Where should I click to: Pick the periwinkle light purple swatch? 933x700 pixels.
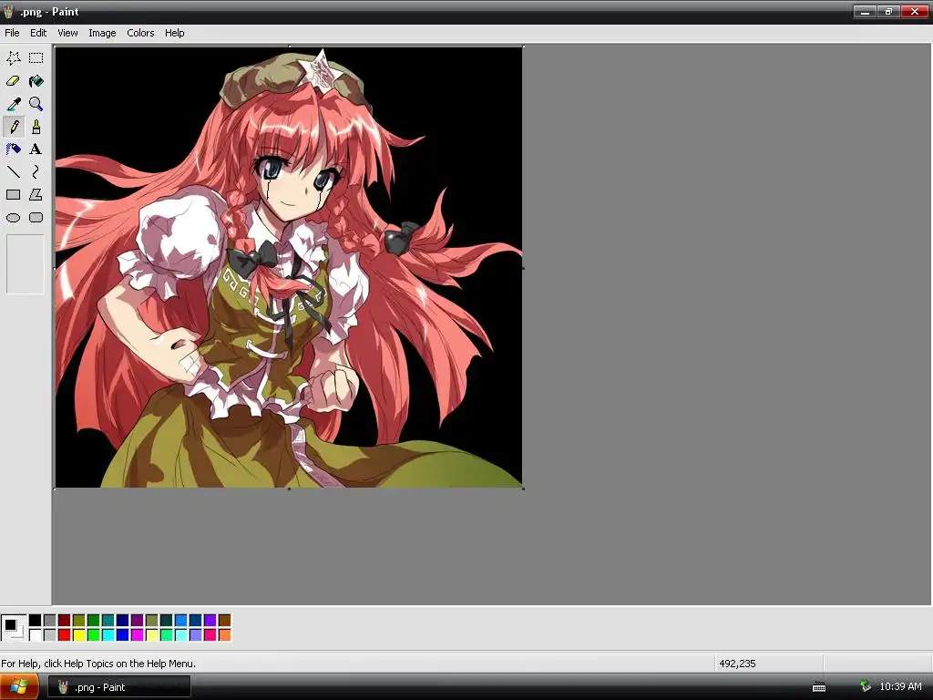(x=195, y=635)
